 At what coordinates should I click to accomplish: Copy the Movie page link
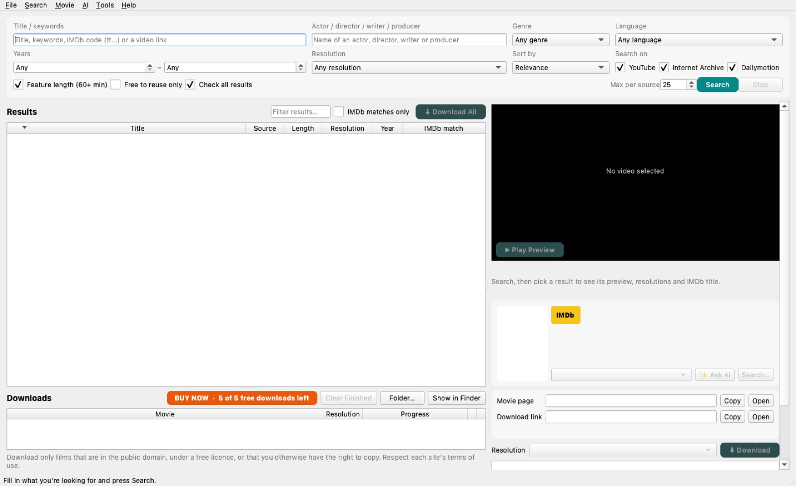pyautogui.click(x=732, y=401)
